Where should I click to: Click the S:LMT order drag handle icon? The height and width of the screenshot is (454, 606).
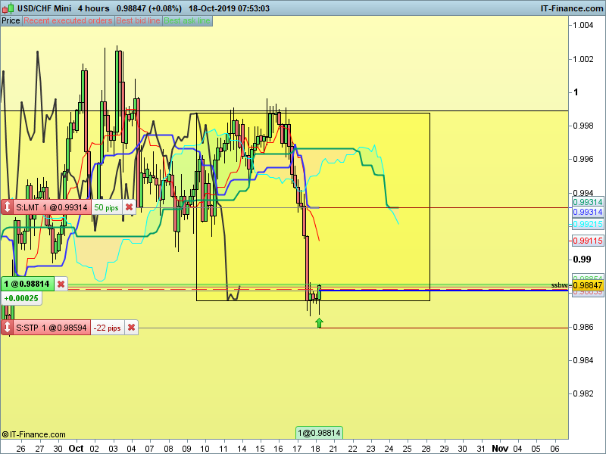[x=7, y=207]
